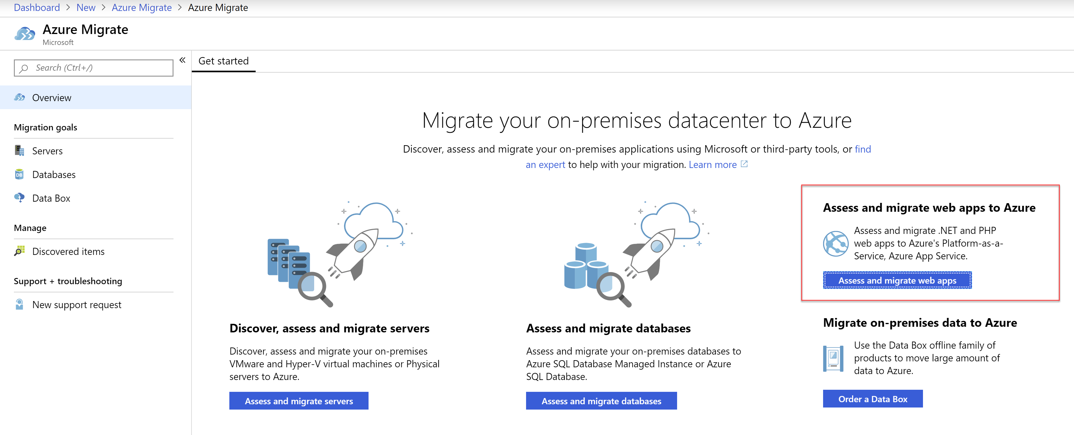Collapse the sidebar with double chevron
The height and width of the screenshot is (435, 1074).
coord(183,60)
